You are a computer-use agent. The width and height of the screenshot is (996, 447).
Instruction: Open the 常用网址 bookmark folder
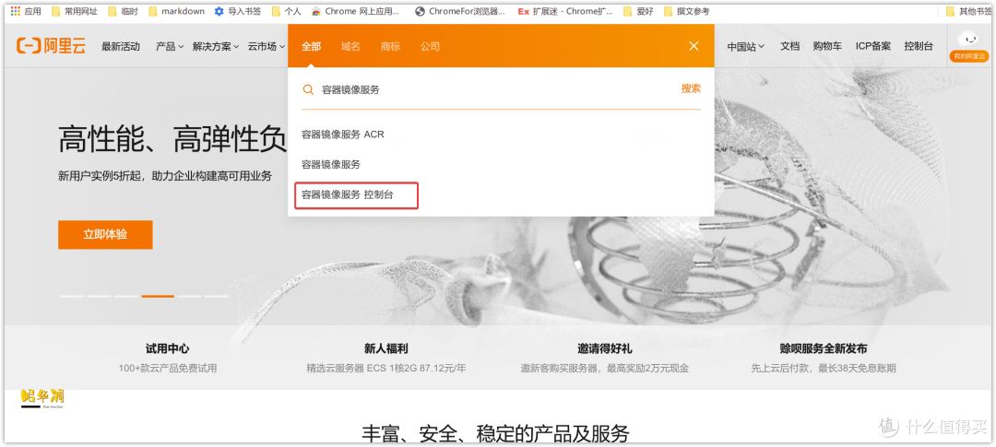coord(75,11)
